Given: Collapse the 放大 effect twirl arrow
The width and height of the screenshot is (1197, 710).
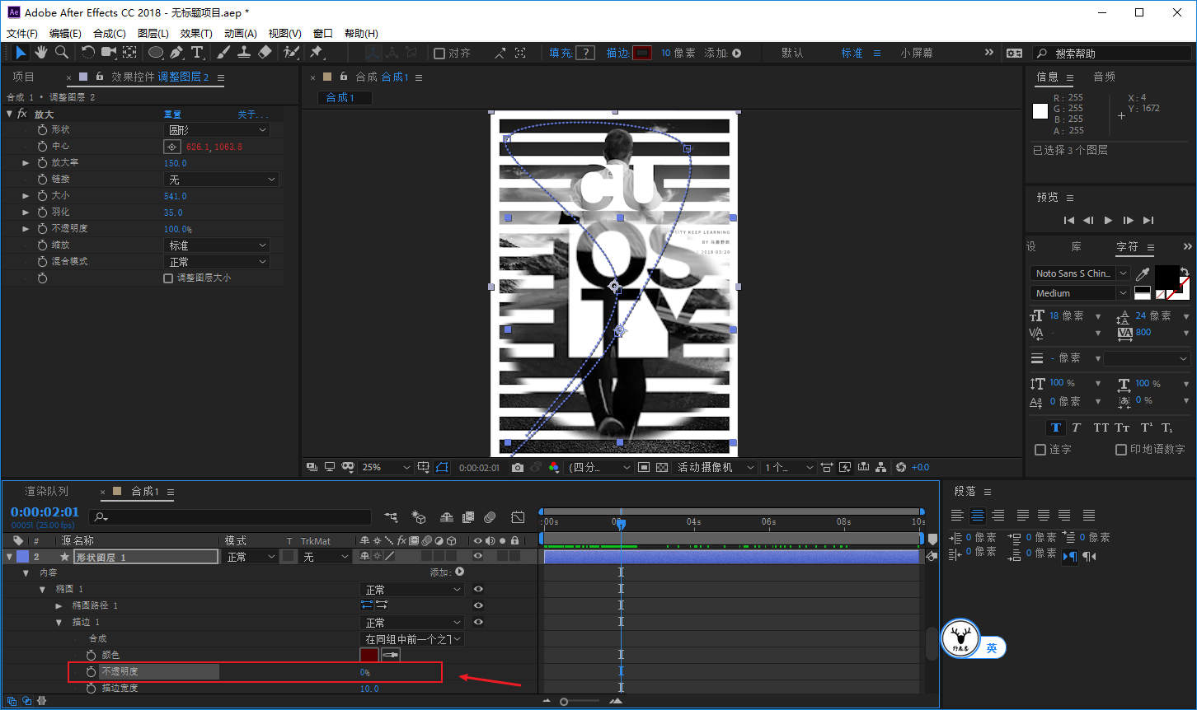Looking at the screenshot, I should (10, 114).
